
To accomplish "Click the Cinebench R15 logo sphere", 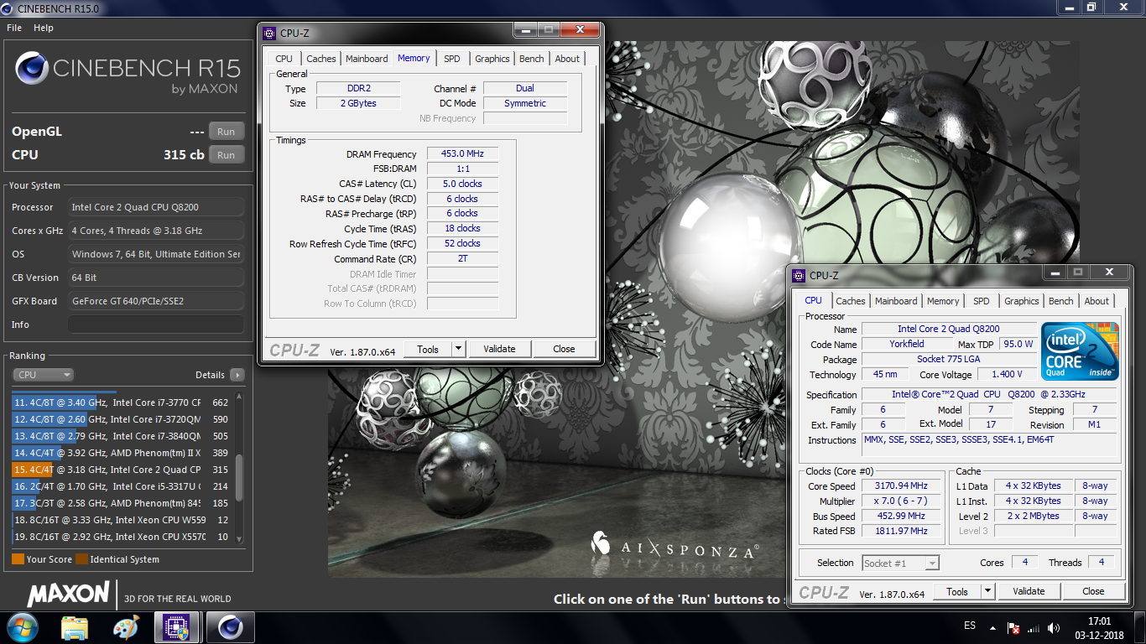I will [31, 68].
